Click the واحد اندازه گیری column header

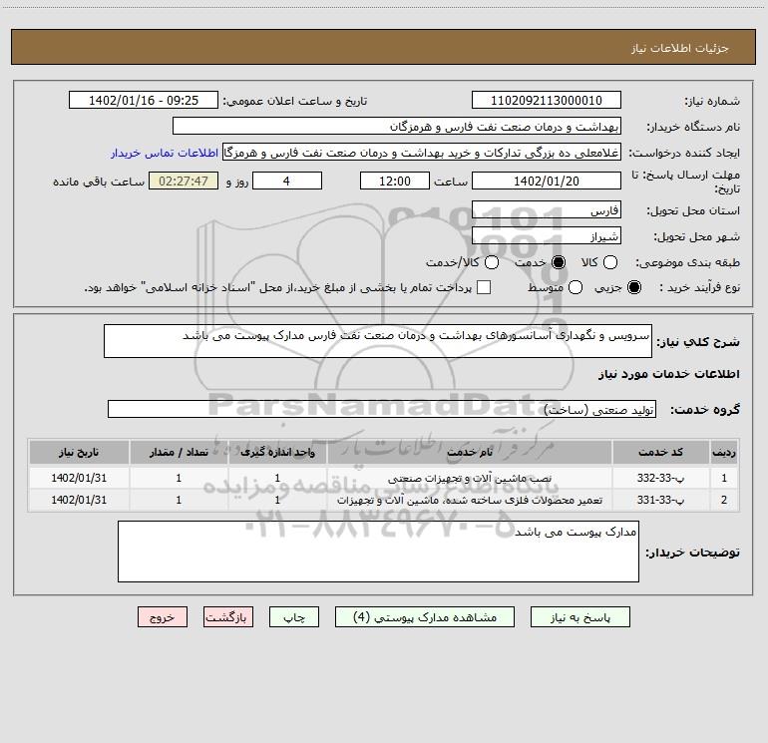[x=277, y=452]
